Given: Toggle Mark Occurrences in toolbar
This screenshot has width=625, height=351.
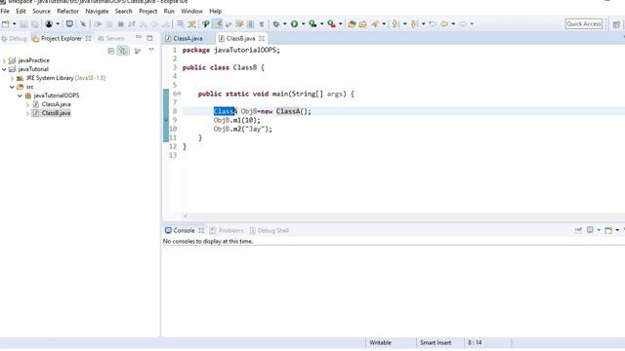Looking at the screenshot, I should (217, 23).
